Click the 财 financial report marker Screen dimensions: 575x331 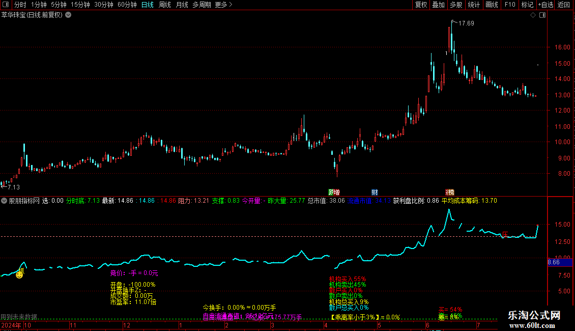(x=375, y=192)
